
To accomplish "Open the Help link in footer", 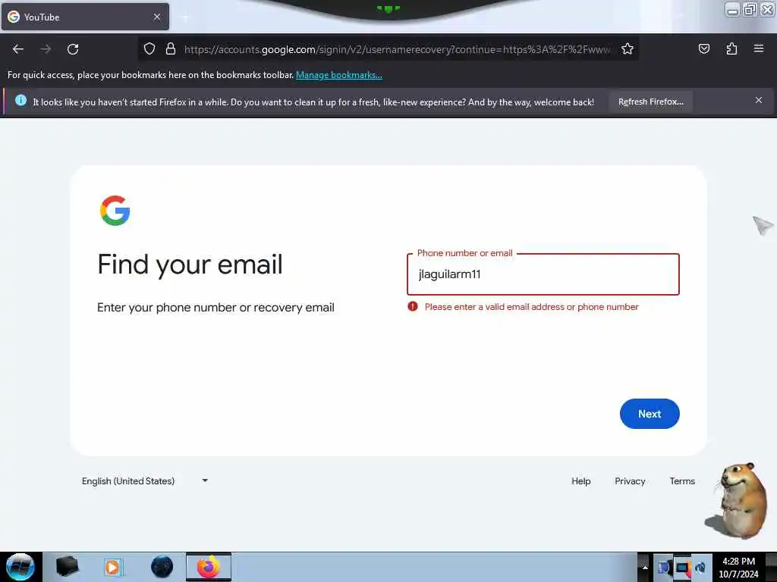I will click(x=580, y=481).
